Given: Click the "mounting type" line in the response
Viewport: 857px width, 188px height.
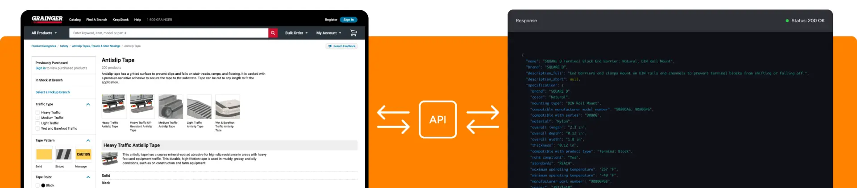Looking at the screenshot, I should [566, 103].
